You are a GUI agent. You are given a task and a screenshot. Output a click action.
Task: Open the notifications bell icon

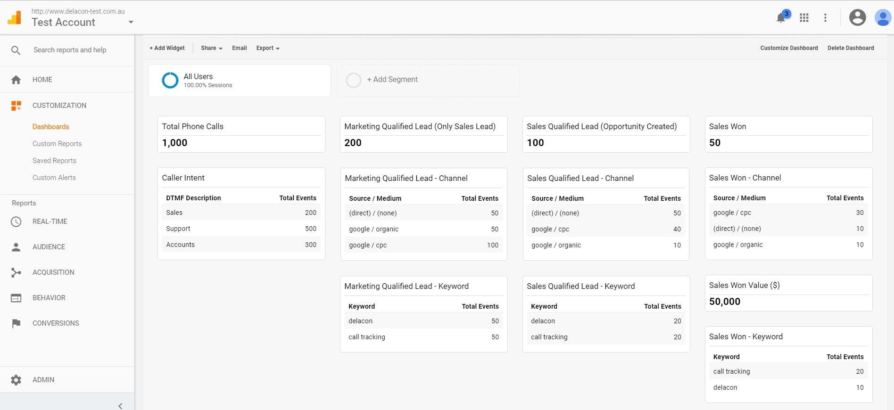click(x=781, y=18)
